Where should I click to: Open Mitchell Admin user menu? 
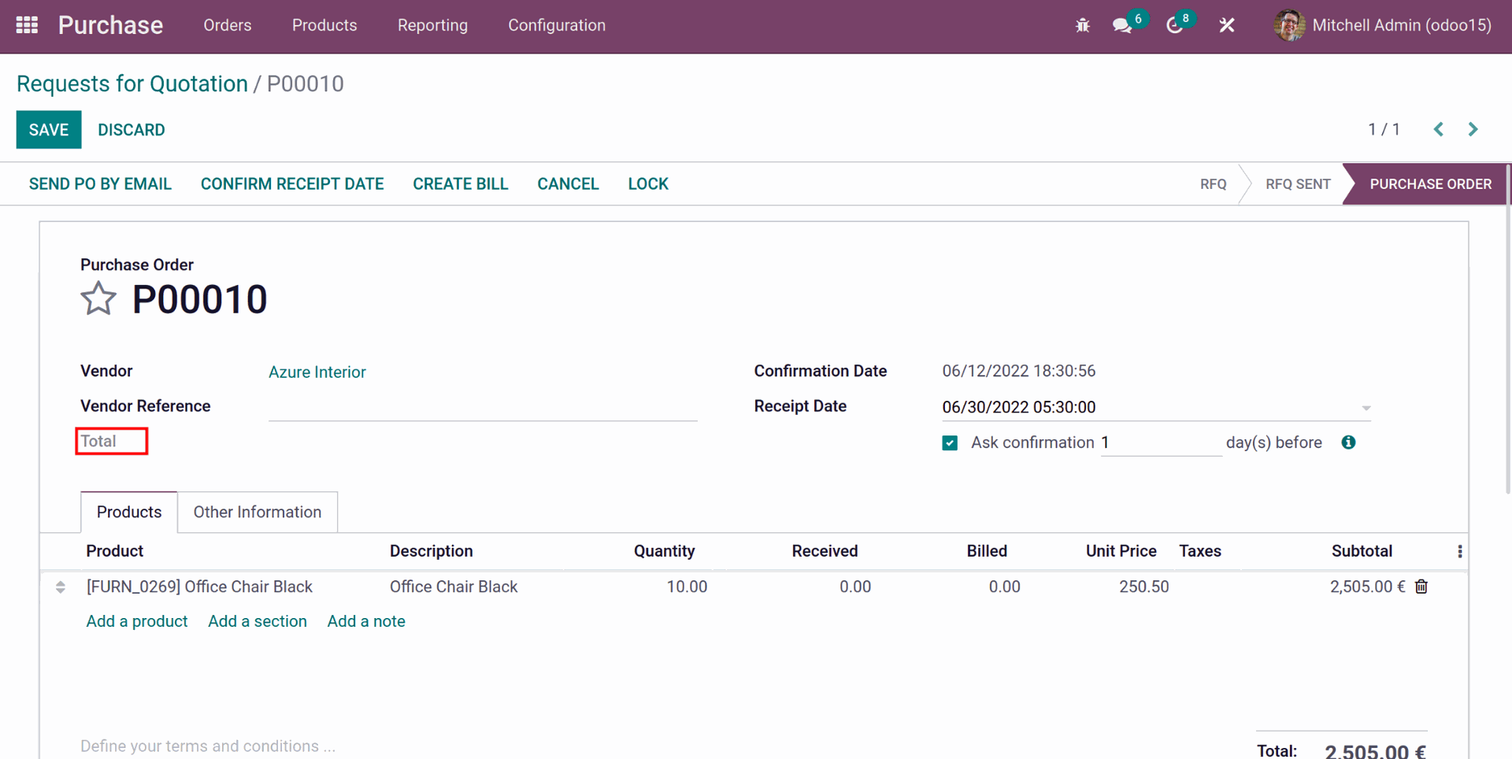click(1383, 25)
